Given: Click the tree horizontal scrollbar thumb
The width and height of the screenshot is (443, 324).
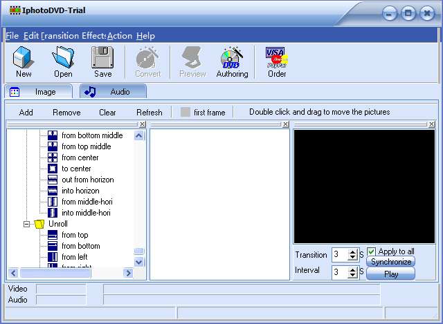Looking at the screenshot, I should coord(55,273).
